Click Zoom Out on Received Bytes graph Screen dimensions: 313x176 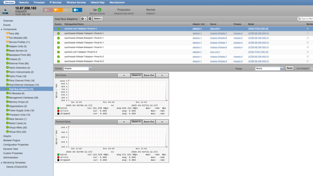[149, 122]
